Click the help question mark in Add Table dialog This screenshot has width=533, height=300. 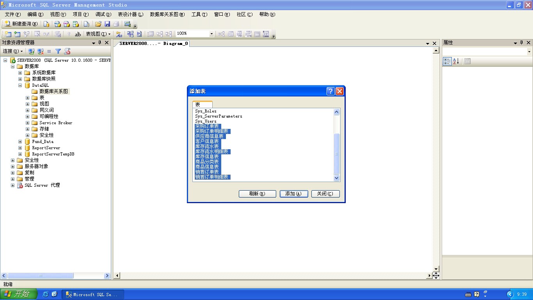pyautogui.click(x=330, y=91)
